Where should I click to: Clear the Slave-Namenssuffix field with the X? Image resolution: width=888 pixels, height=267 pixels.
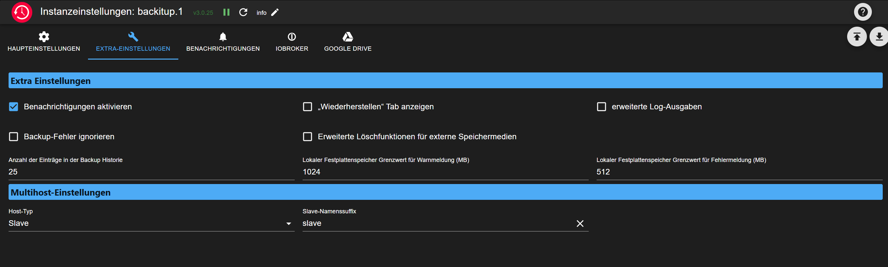[x=580, y=224]
